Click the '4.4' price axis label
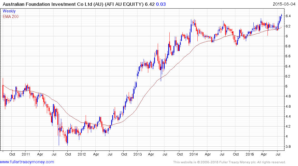The image size is (298, 166). pyautogui.click(x=288, y=116)
